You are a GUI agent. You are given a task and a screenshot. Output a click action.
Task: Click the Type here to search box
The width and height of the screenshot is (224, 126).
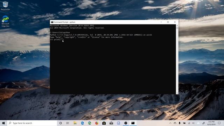[x=32, y=123]
